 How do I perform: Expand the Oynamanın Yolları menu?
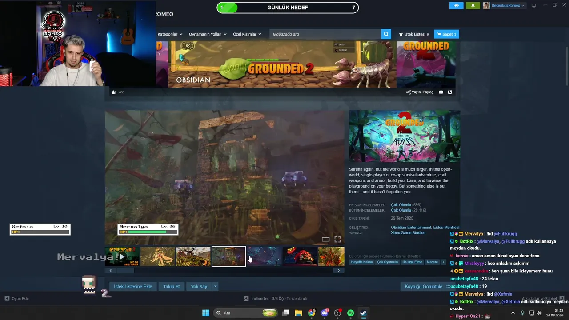tap(208, 34)
